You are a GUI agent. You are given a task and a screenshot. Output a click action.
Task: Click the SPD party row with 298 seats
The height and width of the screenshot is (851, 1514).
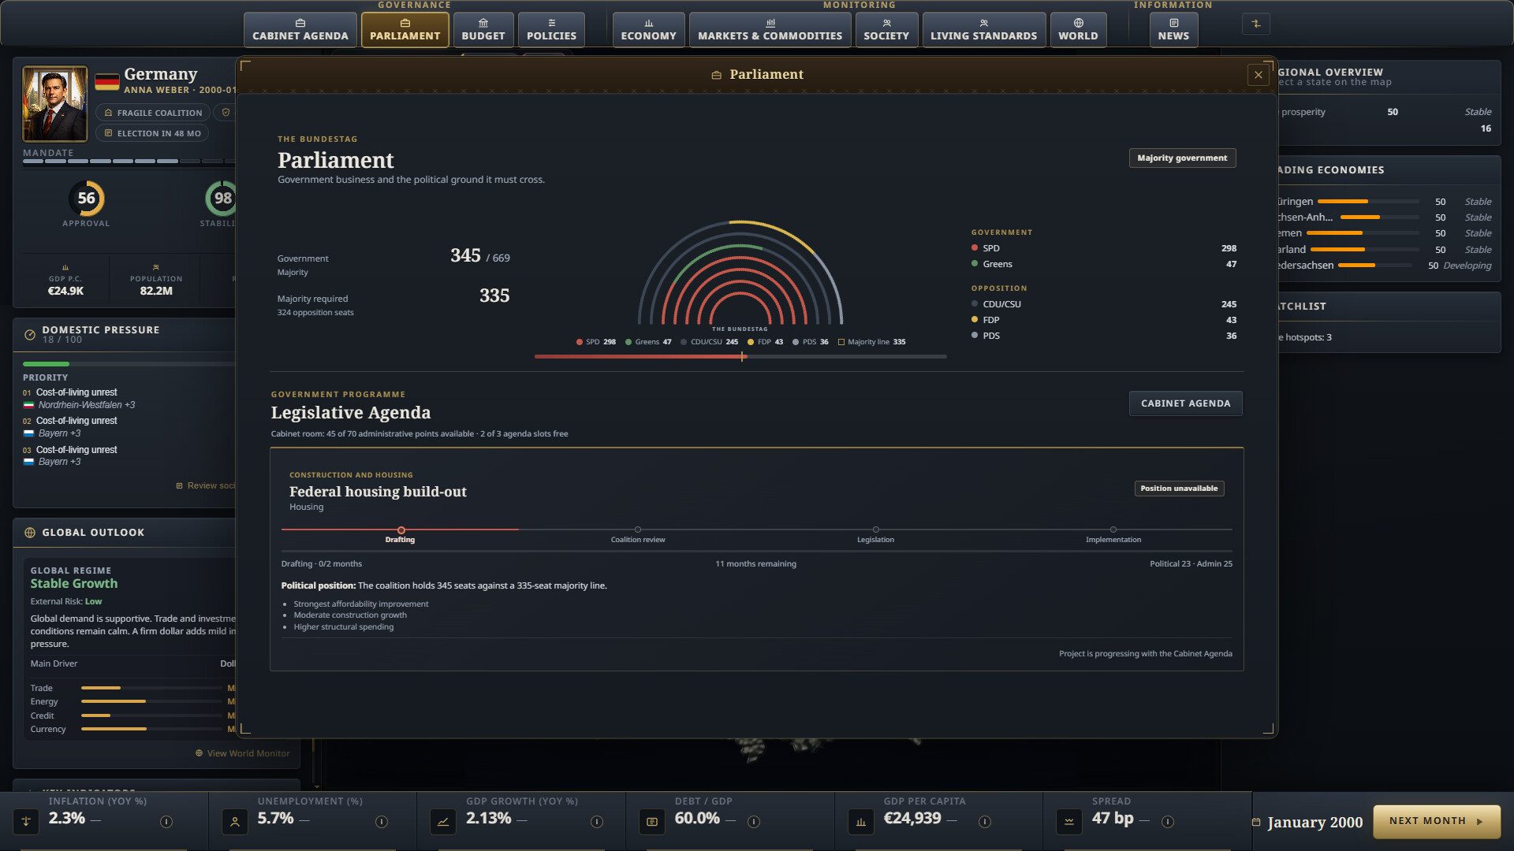point(1104,248)
